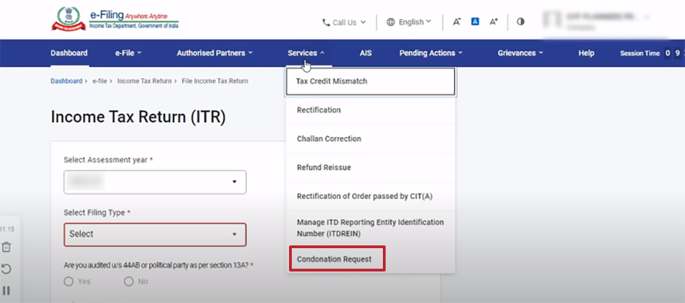685x303 pixels.
Task: Expand the English language selector
Action: tap(409, 22)
